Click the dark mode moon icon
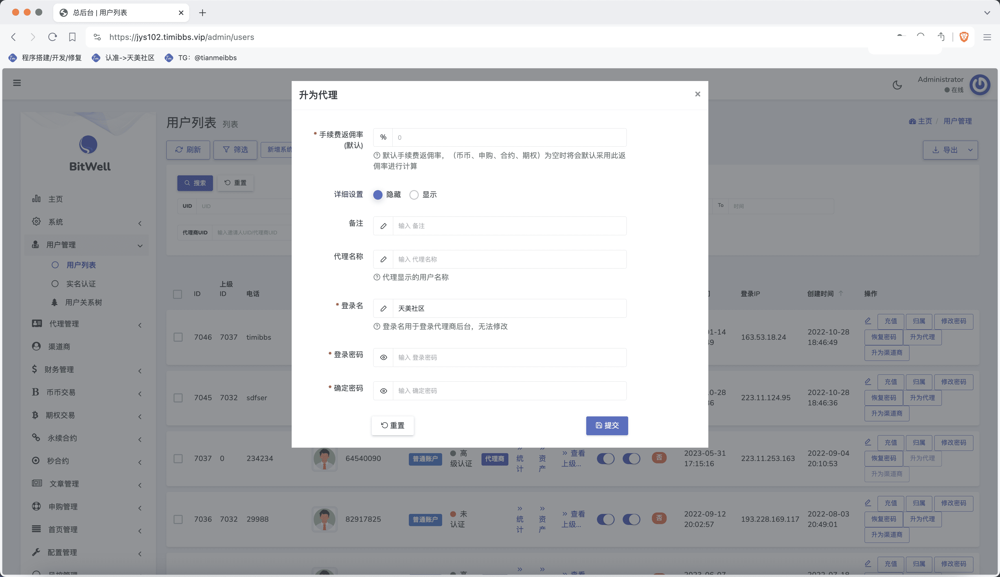Viewport: 1000px width, 577px height. coord(897,85)
